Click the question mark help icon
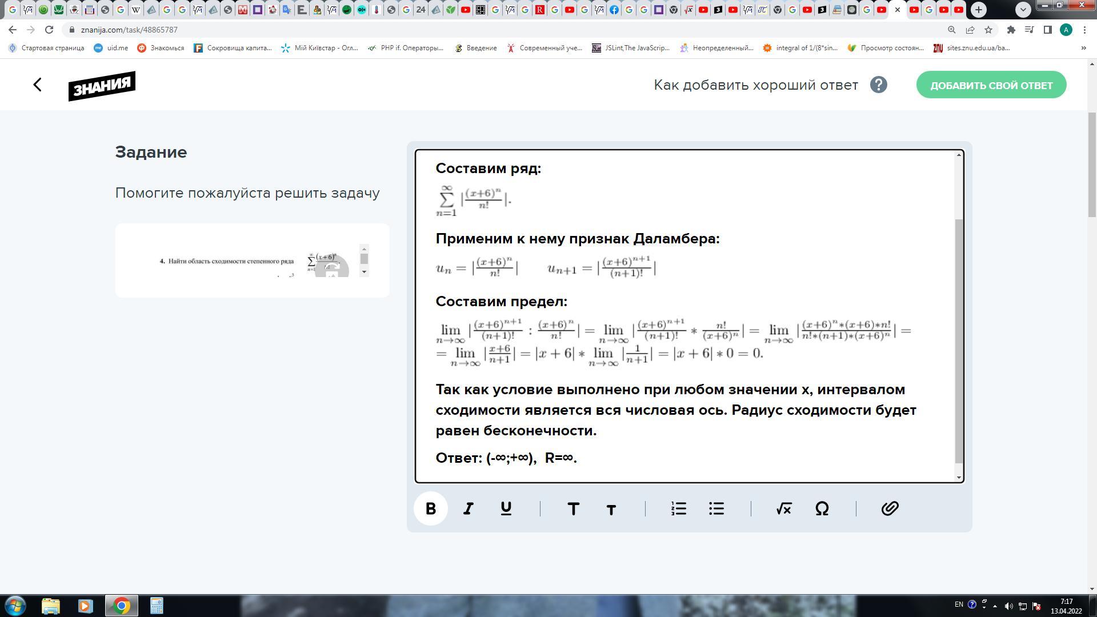This screenshot has width=1097, height=617. (x=878, y=85)
